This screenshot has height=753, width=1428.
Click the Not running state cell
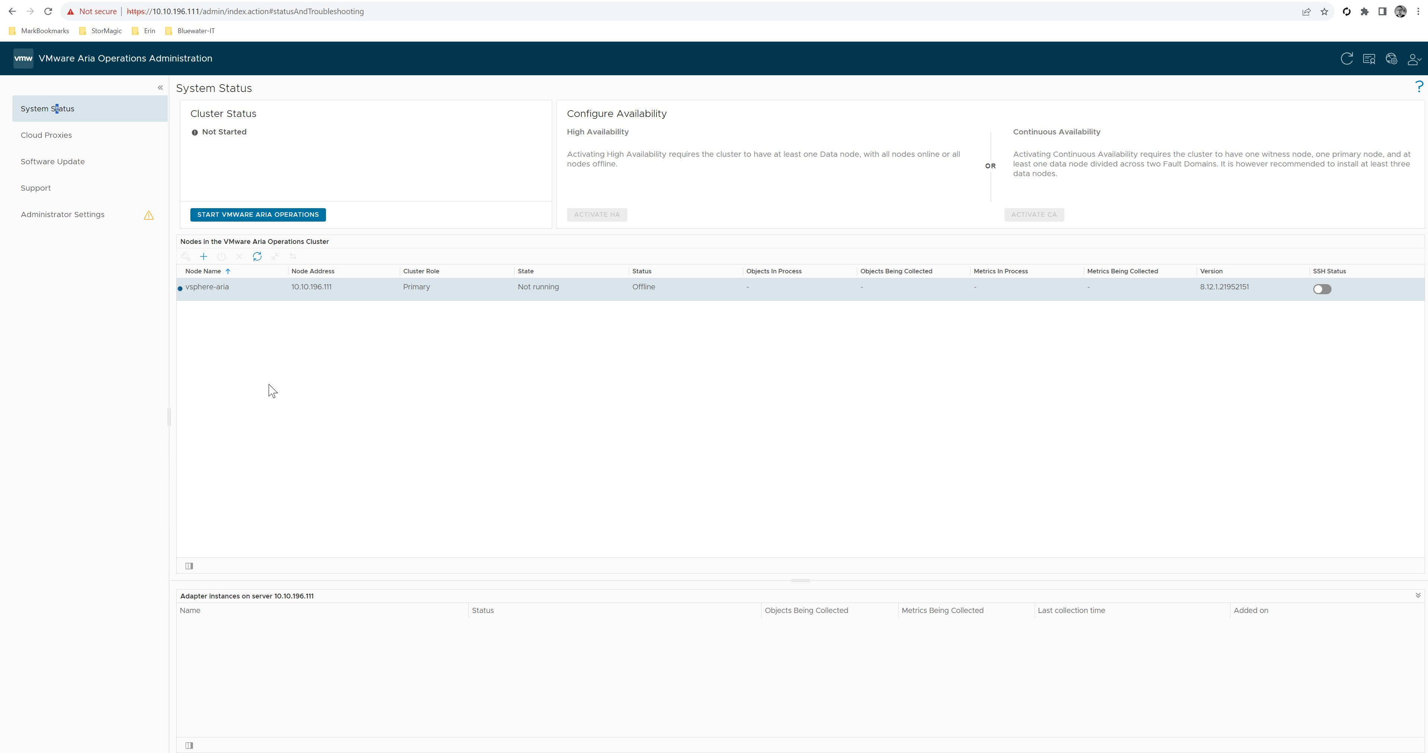pos(538,287)
